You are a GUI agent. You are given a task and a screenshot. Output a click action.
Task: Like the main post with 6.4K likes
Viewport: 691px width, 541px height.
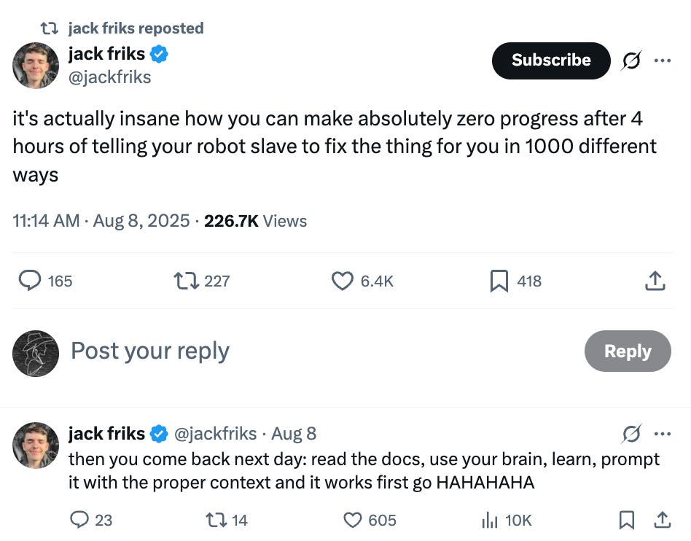[x=342, y=281]
